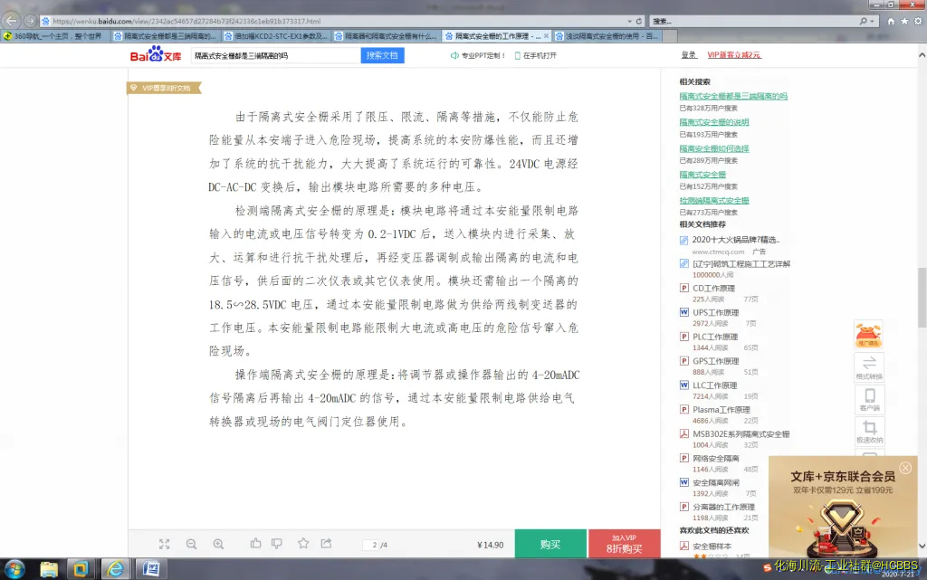This screenshot has height=580, width=927.
Task: Zoom in the document with the plus magnifier
Action: pyautogui.click(x=218, y=544)
